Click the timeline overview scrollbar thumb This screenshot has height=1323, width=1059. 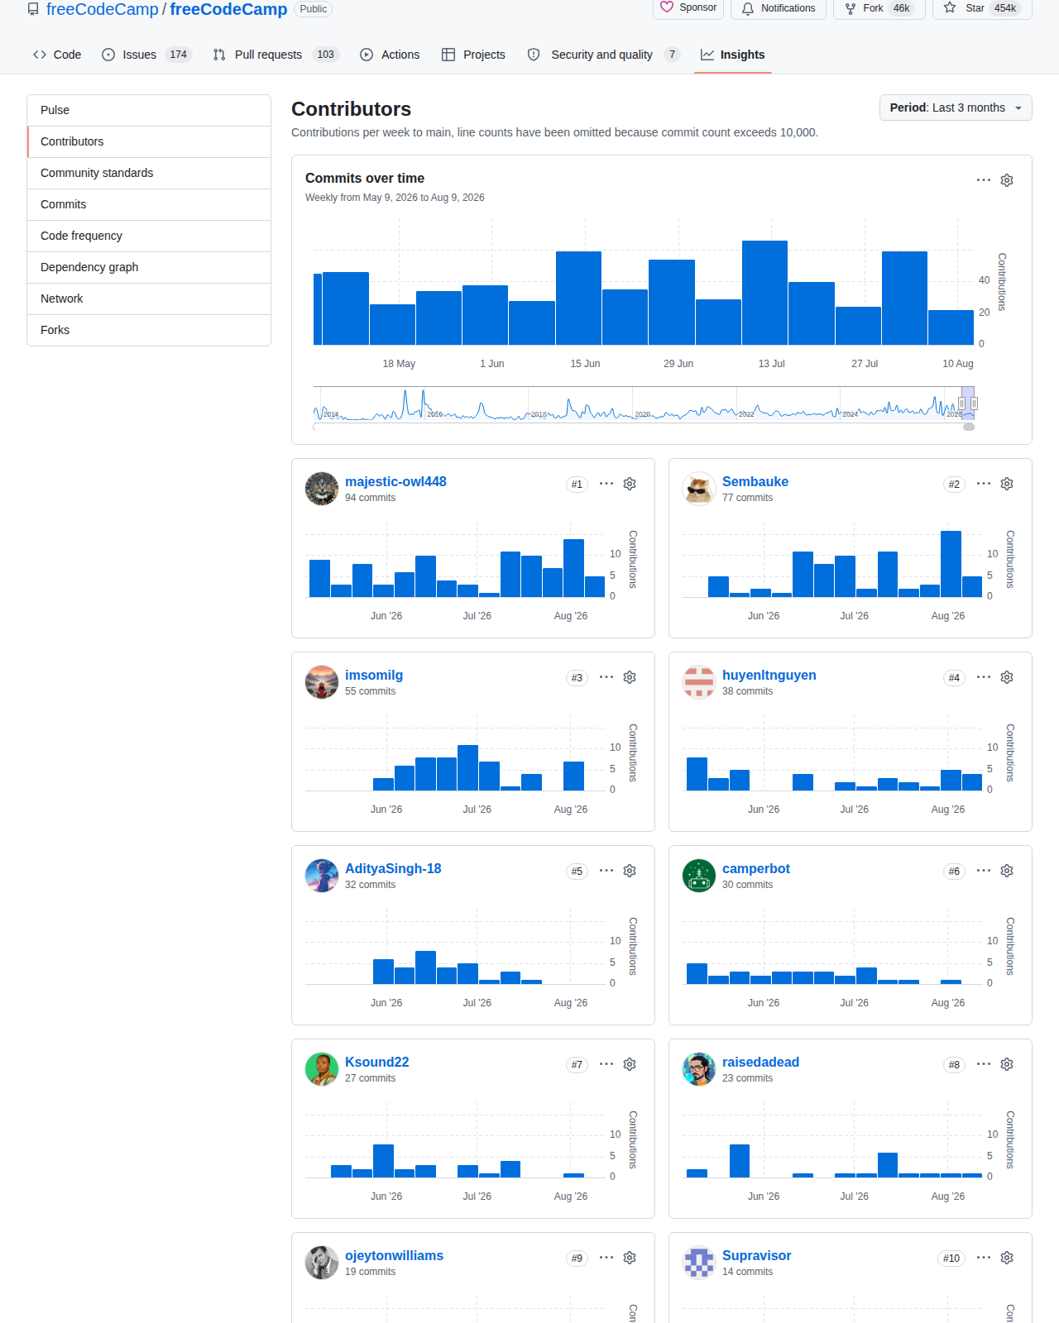click(969, 427)
